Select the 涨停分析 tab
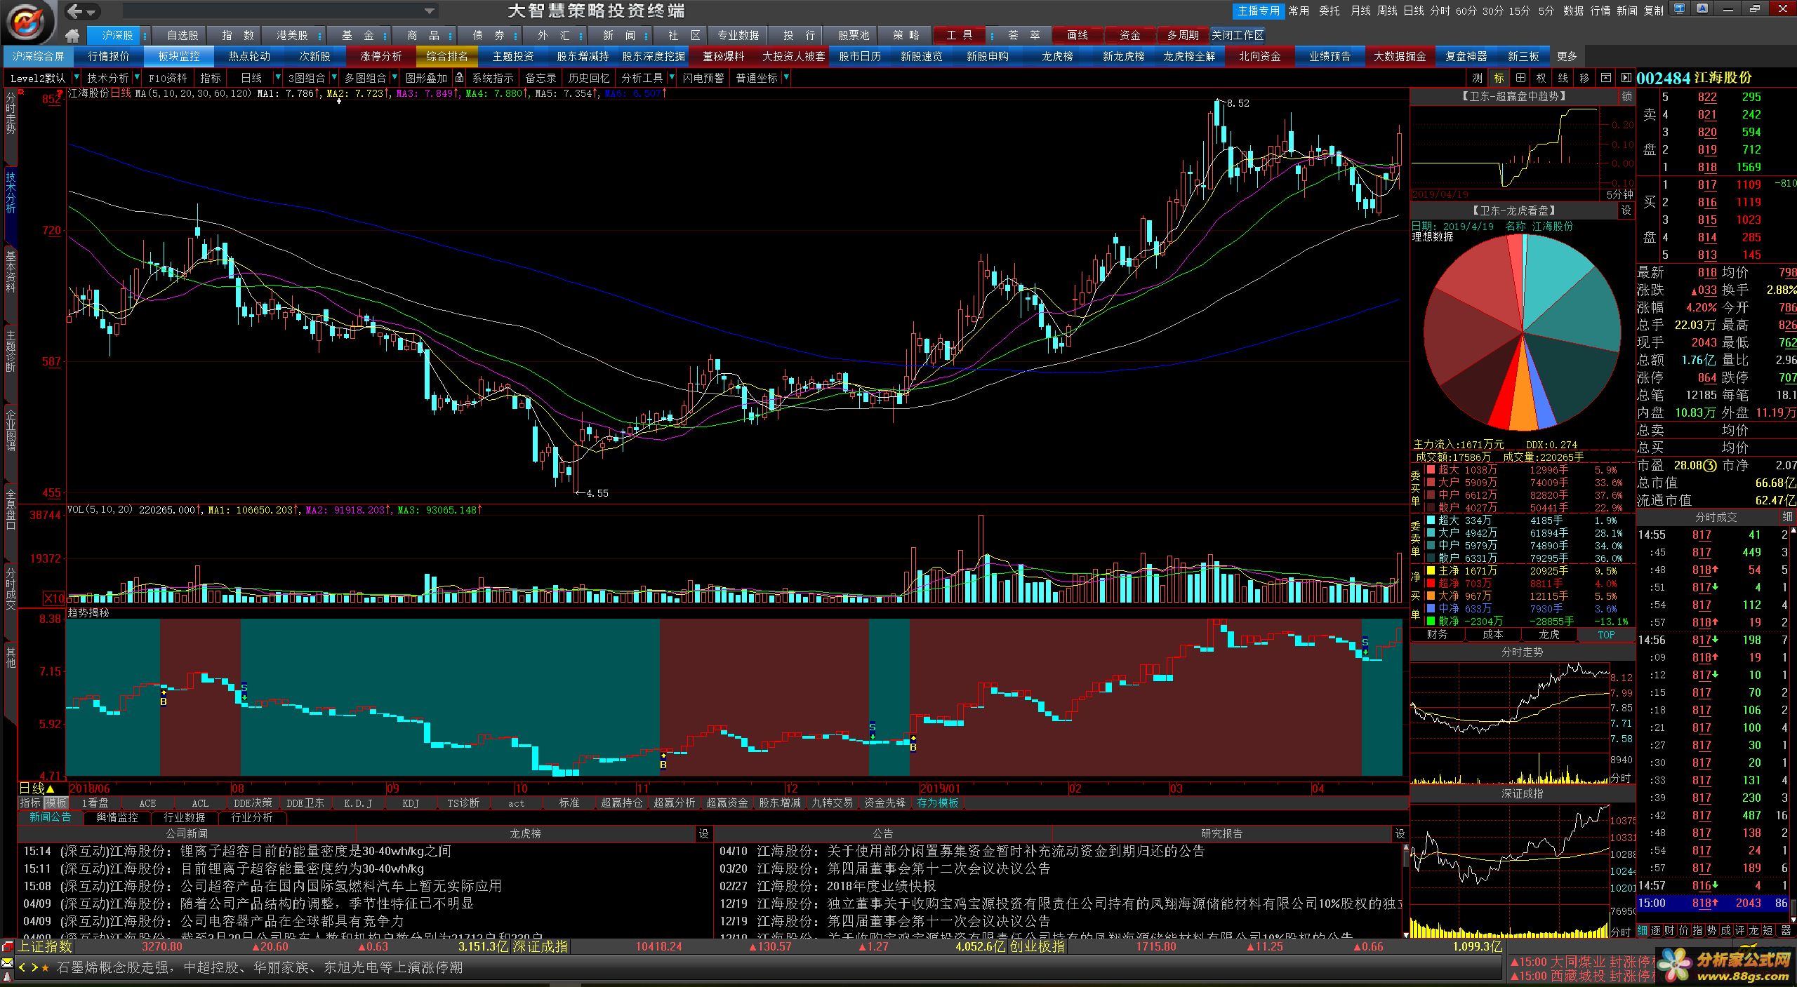The width and height of the screenshot is (1797, 987). (381, 56)
